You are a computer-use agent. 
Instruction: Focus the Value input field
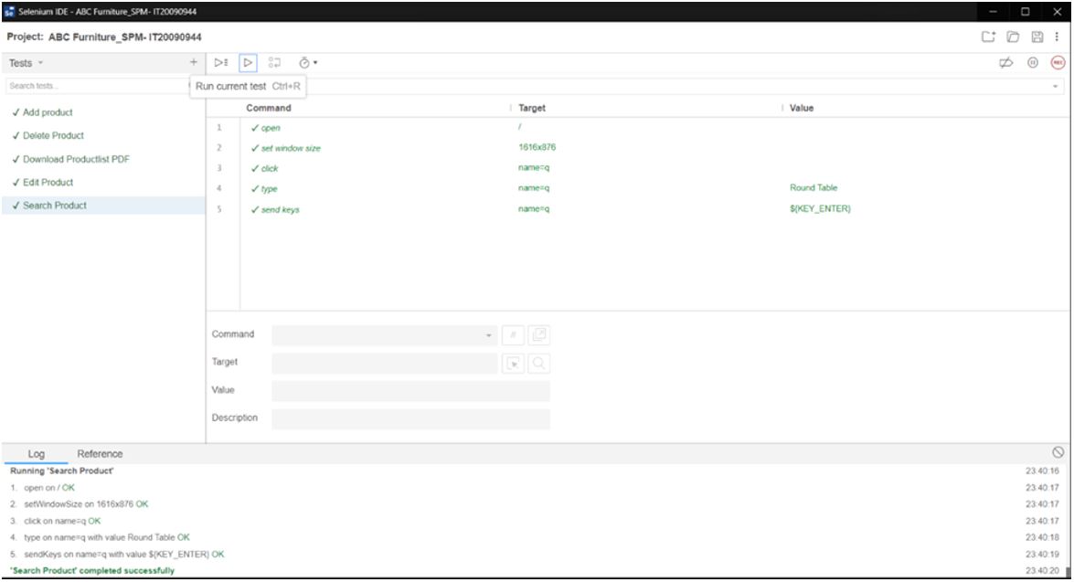coord(410,391)
